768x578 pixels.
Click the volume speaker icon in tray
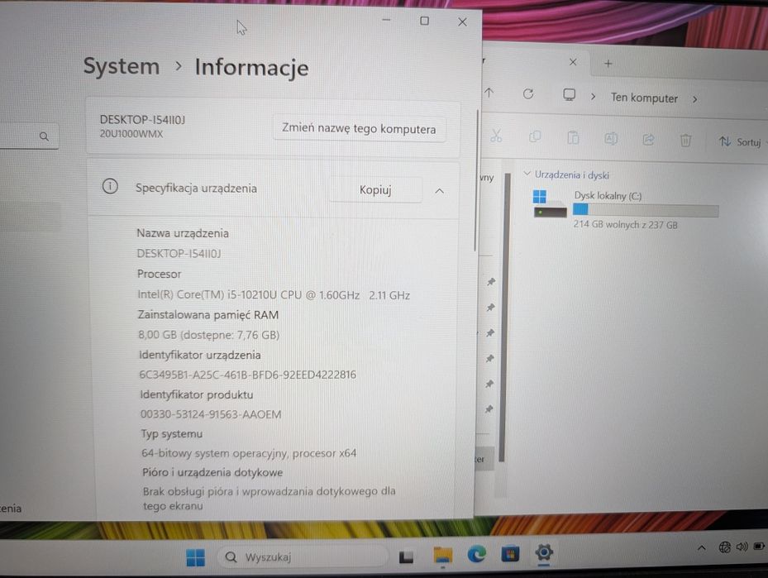[x=742, y=546]
